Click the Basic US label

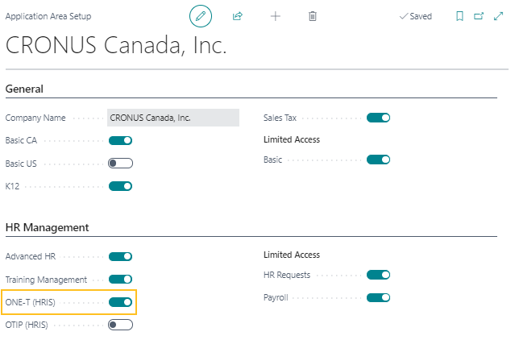point(21,164)
